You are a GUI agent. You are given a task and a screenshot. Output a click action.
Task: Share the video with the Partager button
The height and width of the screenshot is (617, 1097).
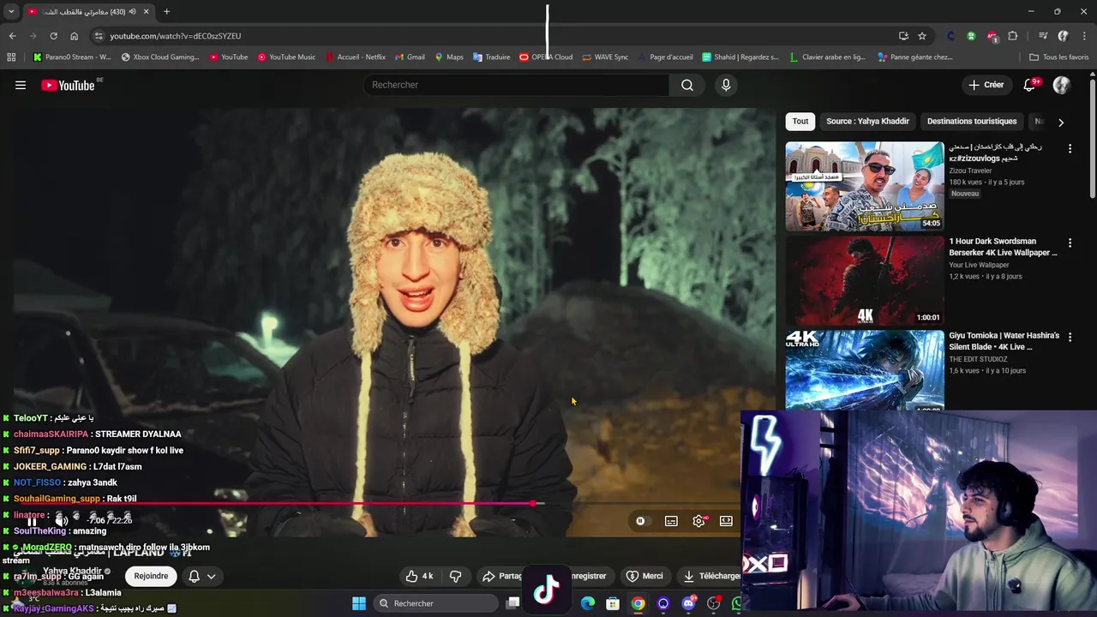(x=502, y=576)
